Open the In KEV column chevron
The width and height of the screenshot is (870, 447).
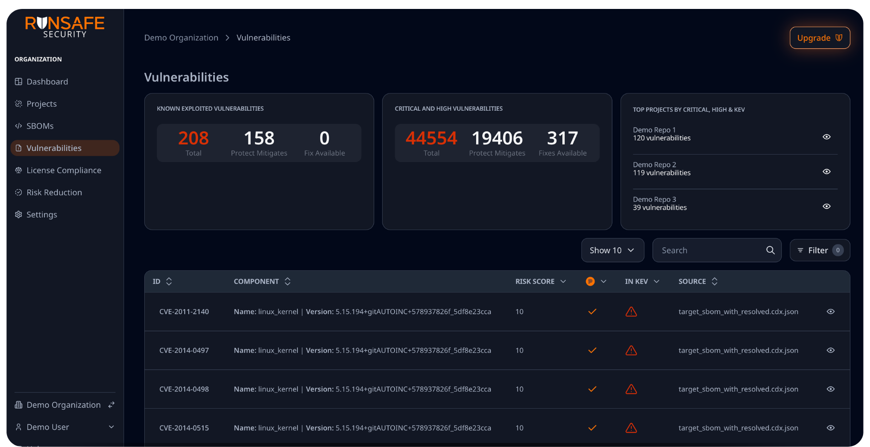point(657,282)
